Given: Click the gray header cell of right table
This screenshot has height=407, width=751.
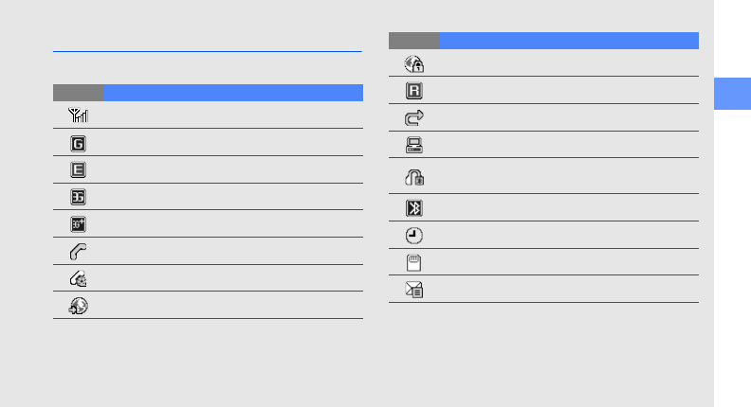Looking at the screenshot, I should click(x=414, y=41).
